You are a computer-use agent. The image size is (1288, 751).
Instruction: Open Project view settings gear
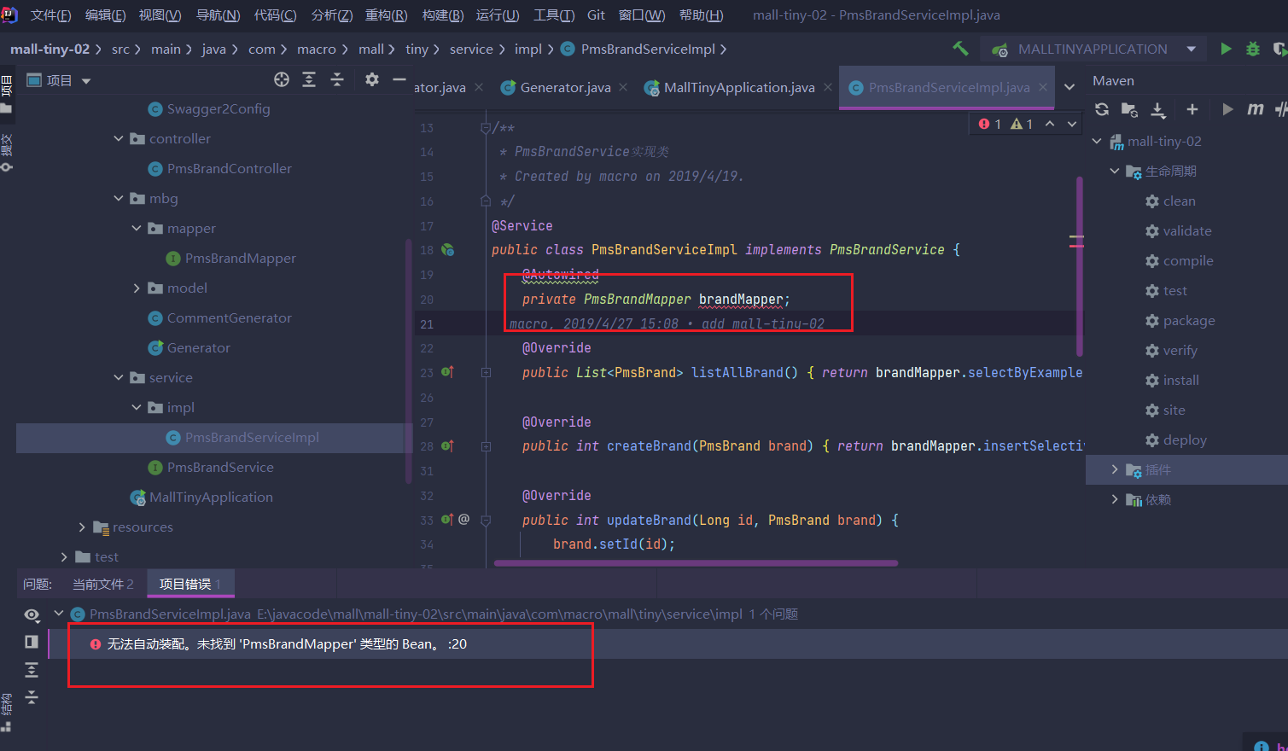pyautogui.click(x=370, y=79)
